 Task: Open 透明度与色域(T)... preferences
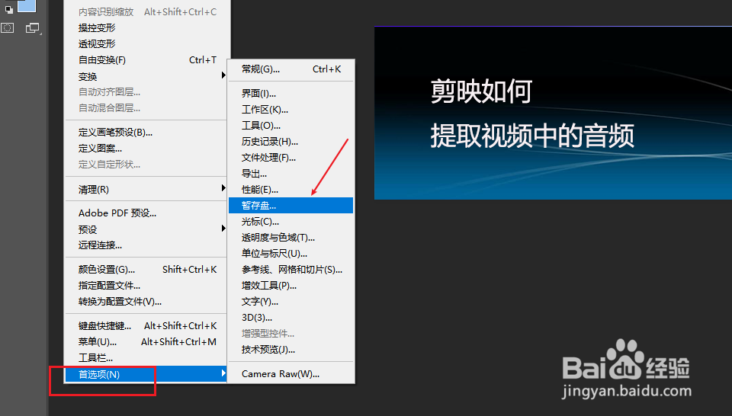pyautogui.click(x=291, y=238)
